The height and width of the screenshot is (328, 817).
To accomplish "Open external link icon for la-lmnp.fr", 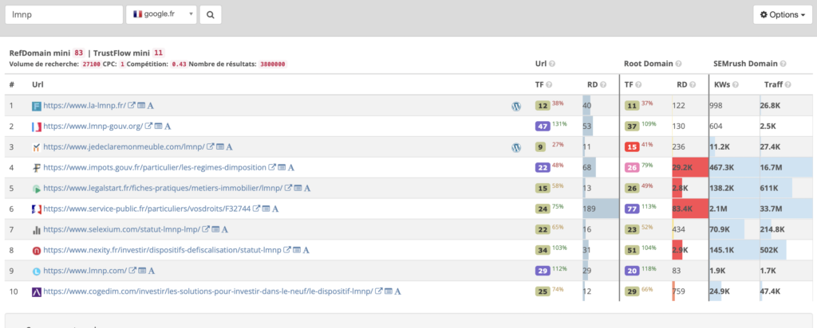I will coord(132,106).
